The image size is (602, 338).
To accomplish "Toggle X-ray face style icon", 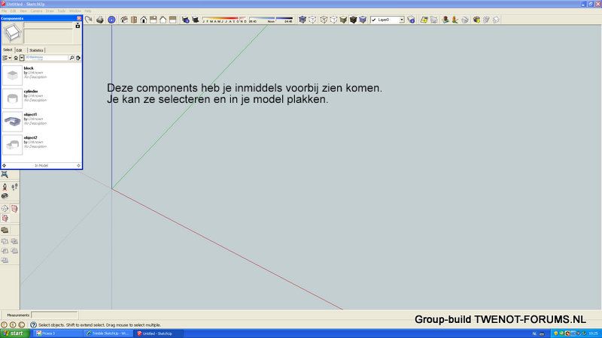I will click(x=303, y=20).
